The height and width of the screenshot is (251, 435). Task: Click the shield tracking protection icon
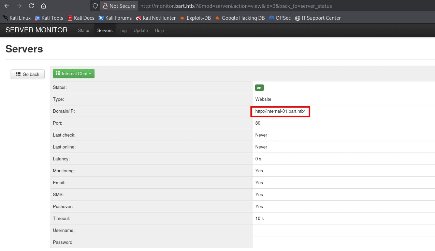(95, 6)
